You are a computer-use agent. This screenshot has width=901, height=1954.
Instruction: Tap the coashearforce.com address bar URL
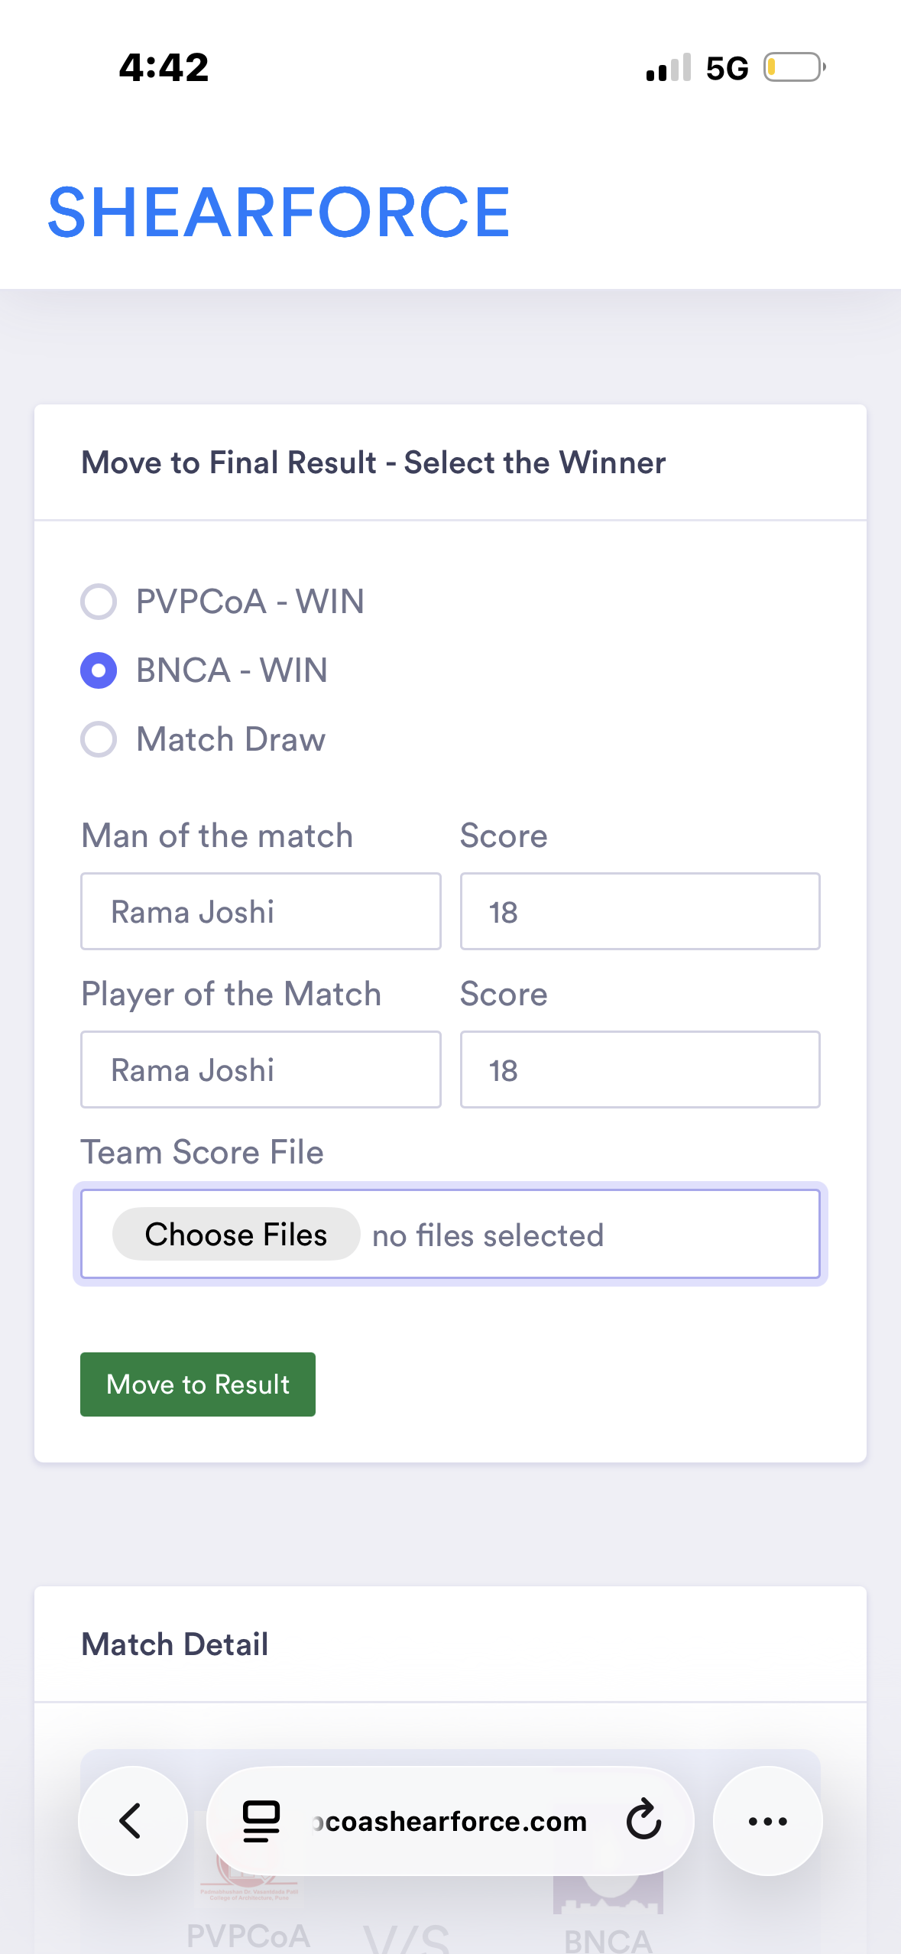[449, 1821]
